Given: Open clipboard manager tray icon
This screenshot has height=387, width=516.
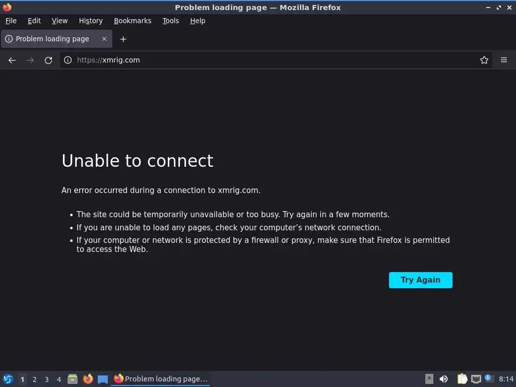Looking at the screenshot, I should 462,379.
